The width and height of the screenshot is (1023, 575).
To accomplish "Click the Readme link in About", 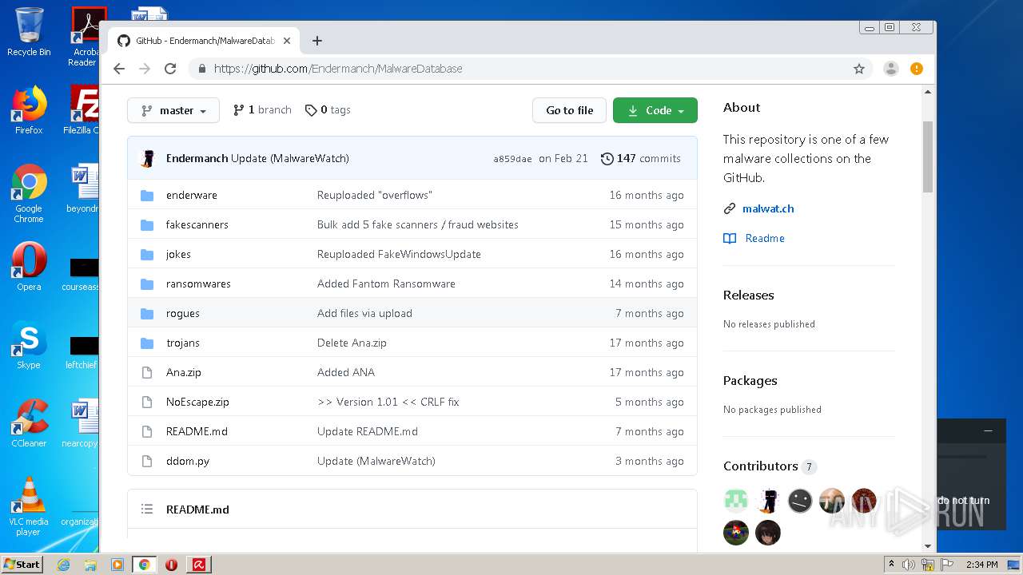I will pyautogui.click(x=765, y=238).
